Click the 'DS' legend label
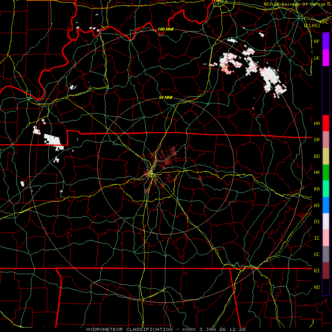332x332 pixels. [x=317, y=221]
